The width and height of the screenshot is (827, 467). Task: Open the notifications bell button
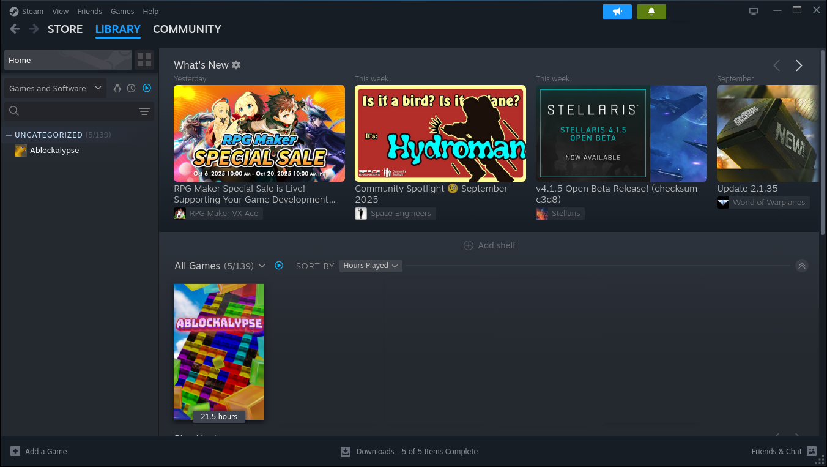click(651, 12)
